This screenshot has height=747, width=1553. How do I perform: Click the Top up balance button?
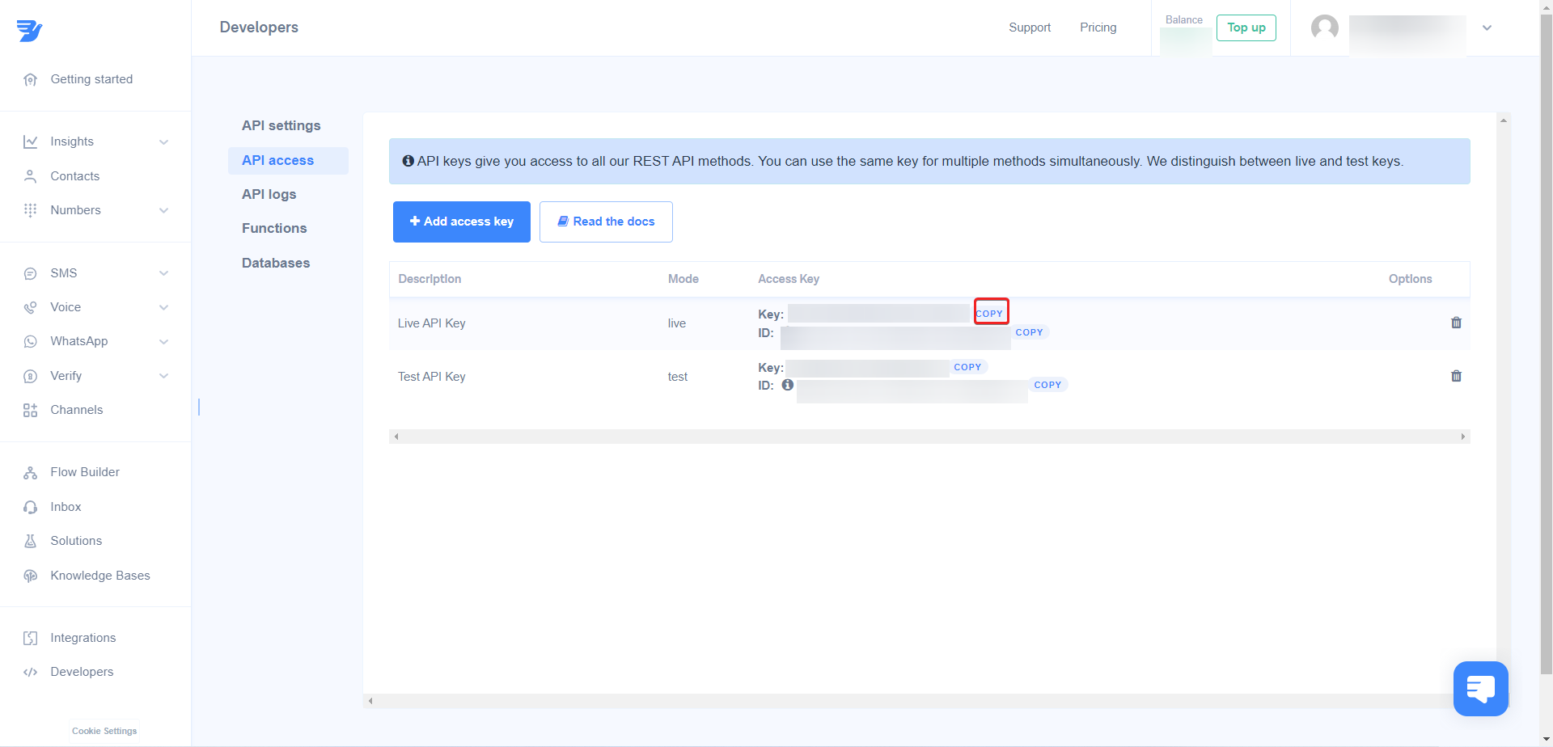tap(1246, 27)
